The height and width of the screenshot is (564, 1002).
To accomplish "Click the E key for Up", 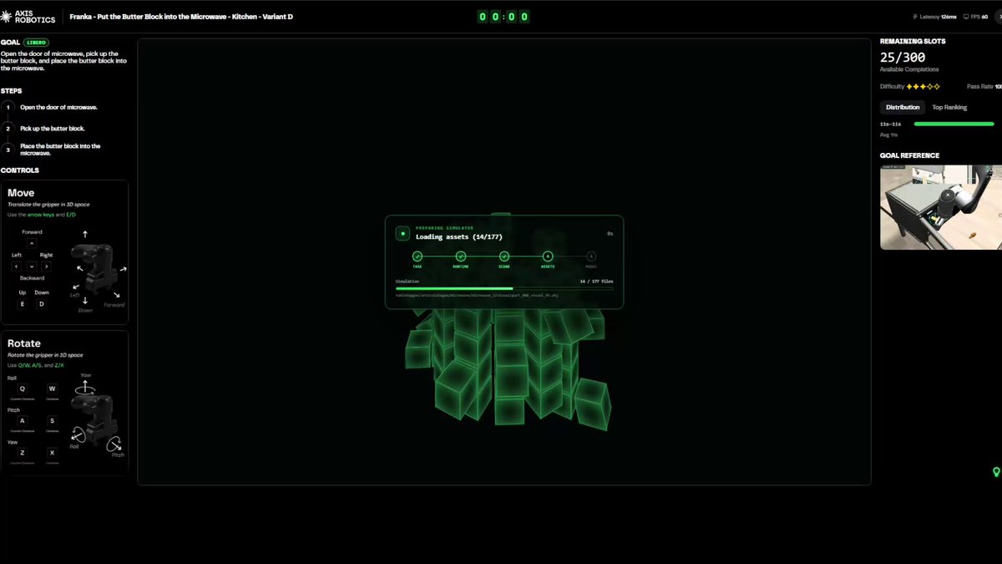I will click(x=23, y=304).
